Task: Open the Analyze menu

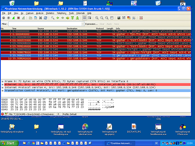Action: 40,13
